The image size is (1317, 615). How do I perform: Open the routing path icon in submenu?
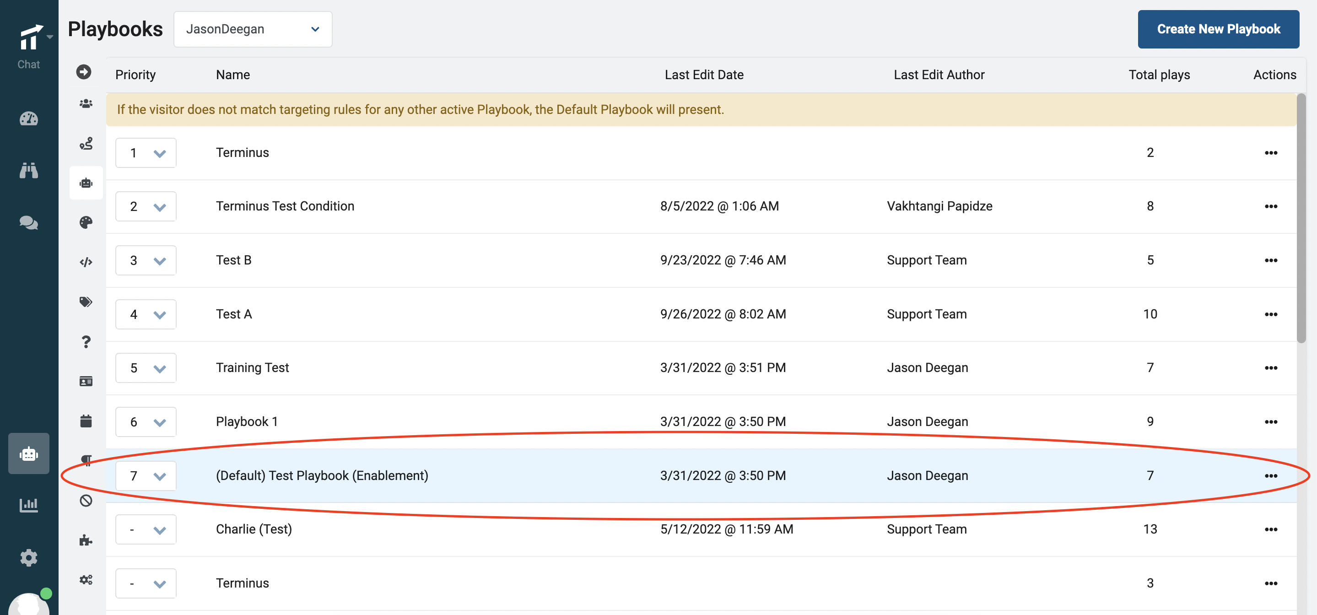86,144
